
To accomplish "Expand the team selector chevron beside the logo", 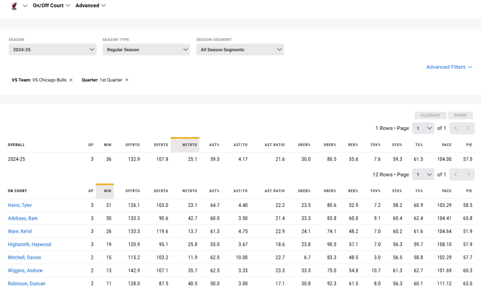I will (x=25, y=5).
